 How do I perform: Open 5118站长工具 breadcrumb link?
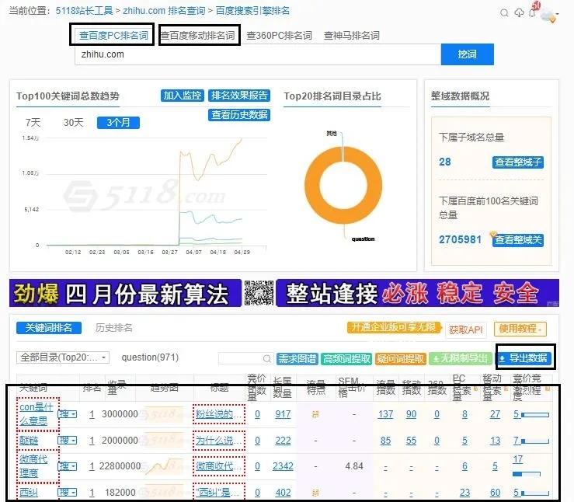pyautogui.click(x=84, y=11)
